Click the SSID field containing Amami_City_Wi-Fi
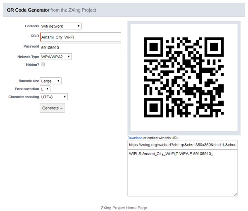 (81, 37)
